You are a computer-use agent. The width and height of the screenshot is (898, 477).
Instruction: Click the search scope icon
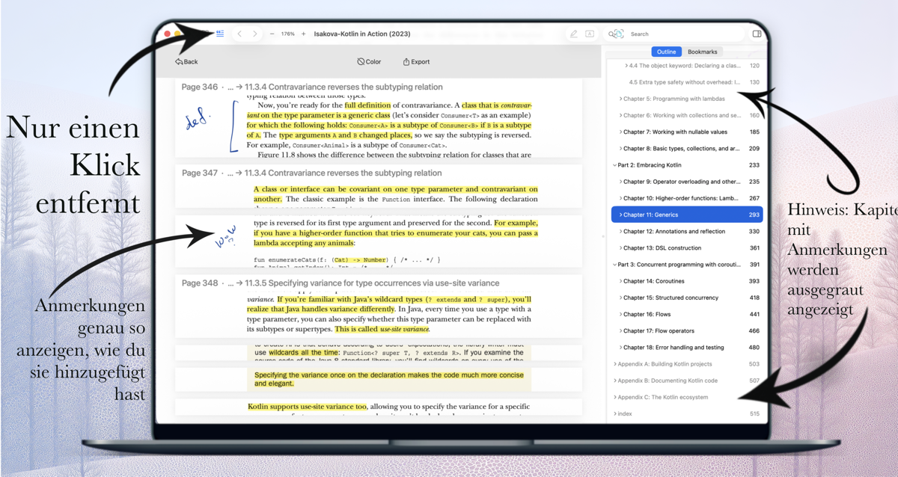[x=616, y=34]
